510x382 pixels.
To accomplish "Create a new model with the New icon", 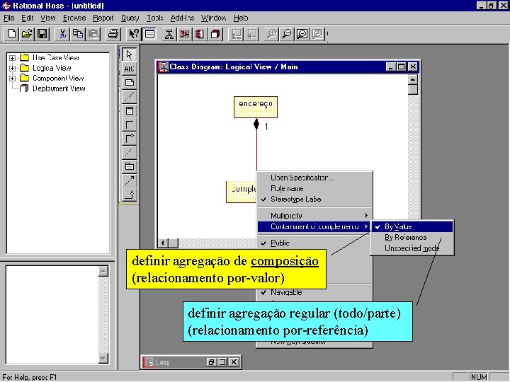I will tap(12, 34).
